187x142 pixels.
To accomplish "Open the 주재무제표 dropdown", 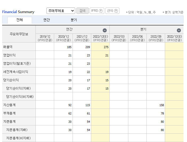I will point(61,11).
